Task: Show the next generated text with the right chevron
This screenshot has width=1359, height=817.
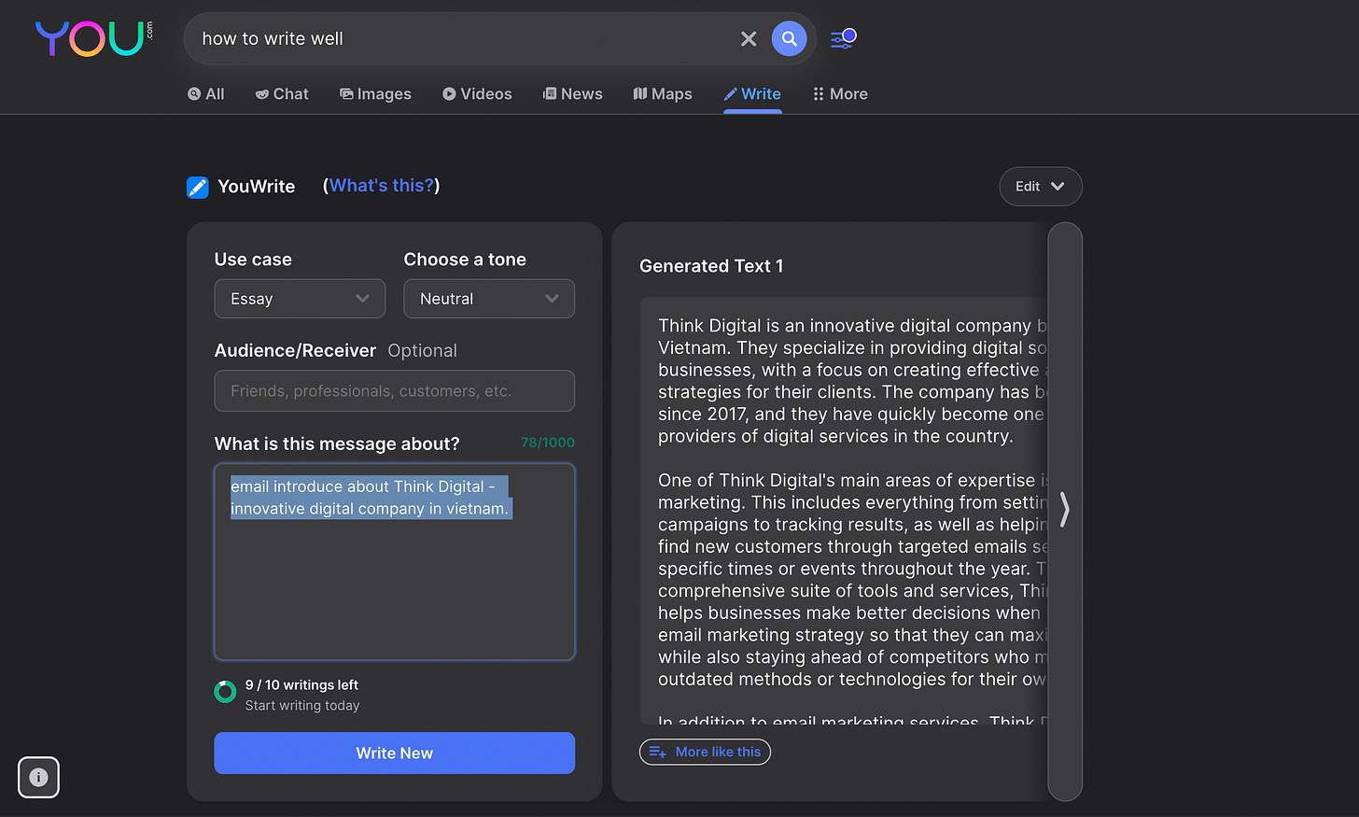Action: 1065,511
